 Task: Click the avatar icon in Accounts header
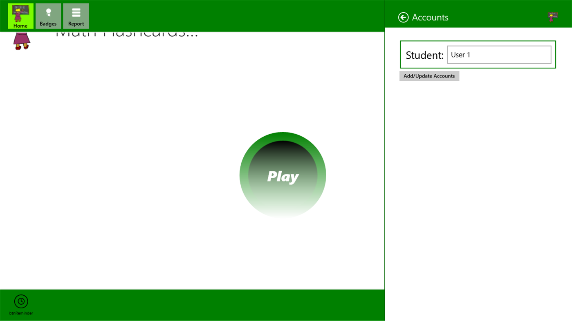(x=553, y=16)
